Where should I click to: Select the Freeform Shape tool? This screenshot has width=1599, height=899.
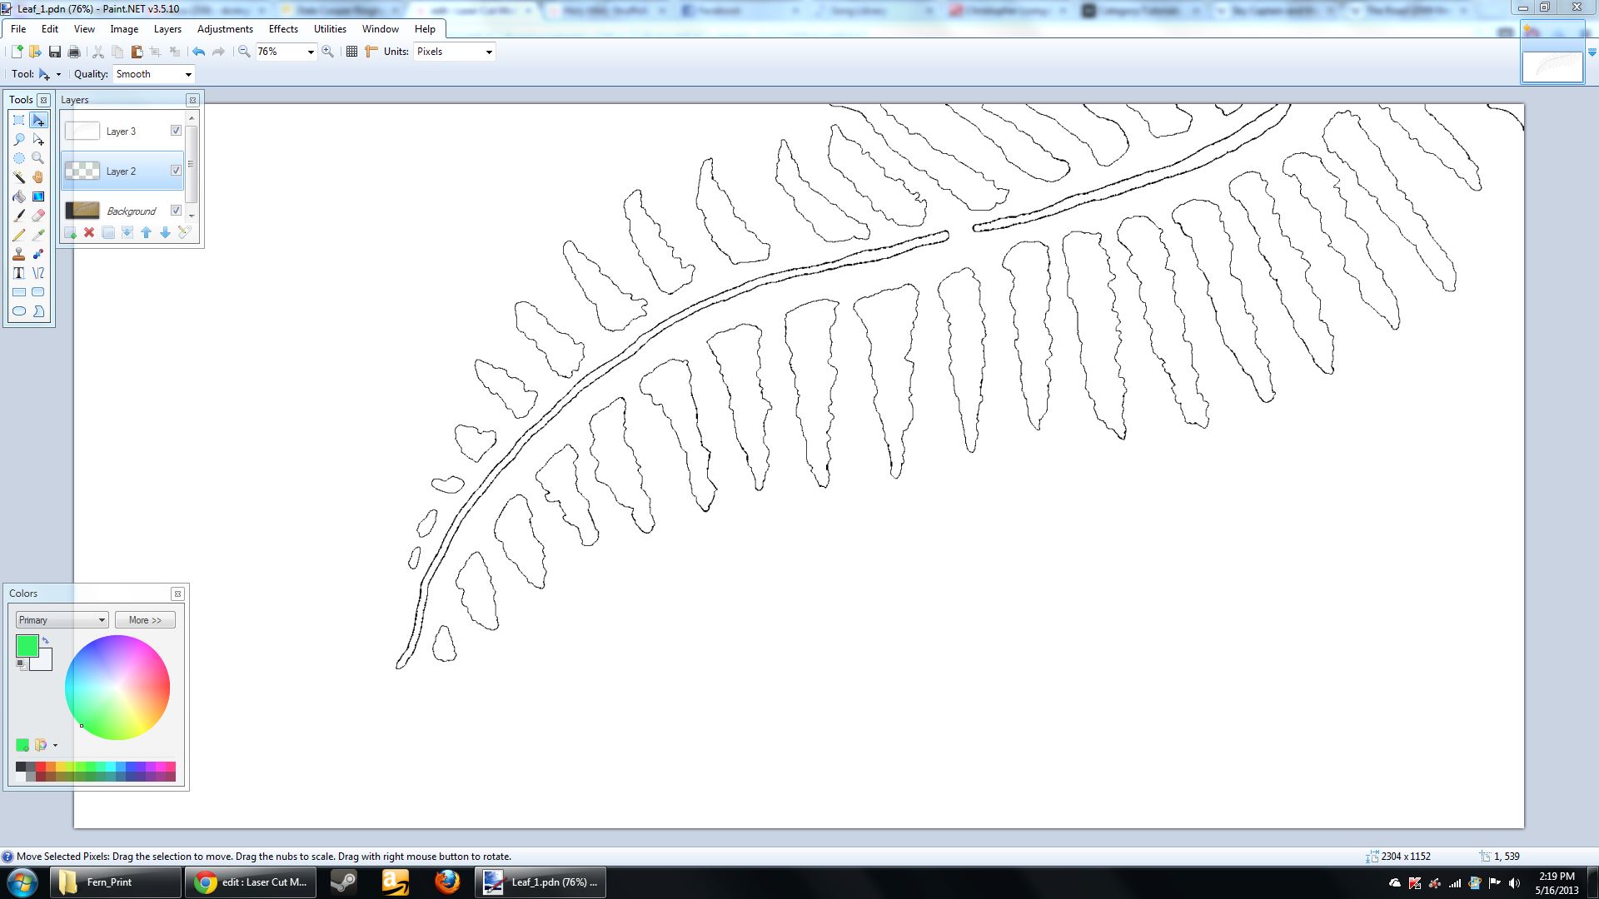point(38,311)
